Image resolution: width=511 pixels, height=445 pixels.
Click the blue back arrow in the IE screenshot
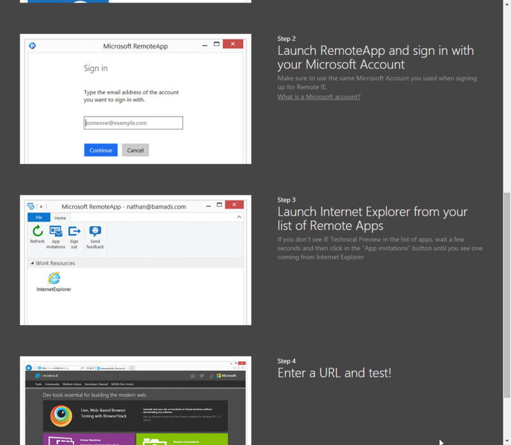click(x=29, y=368)
